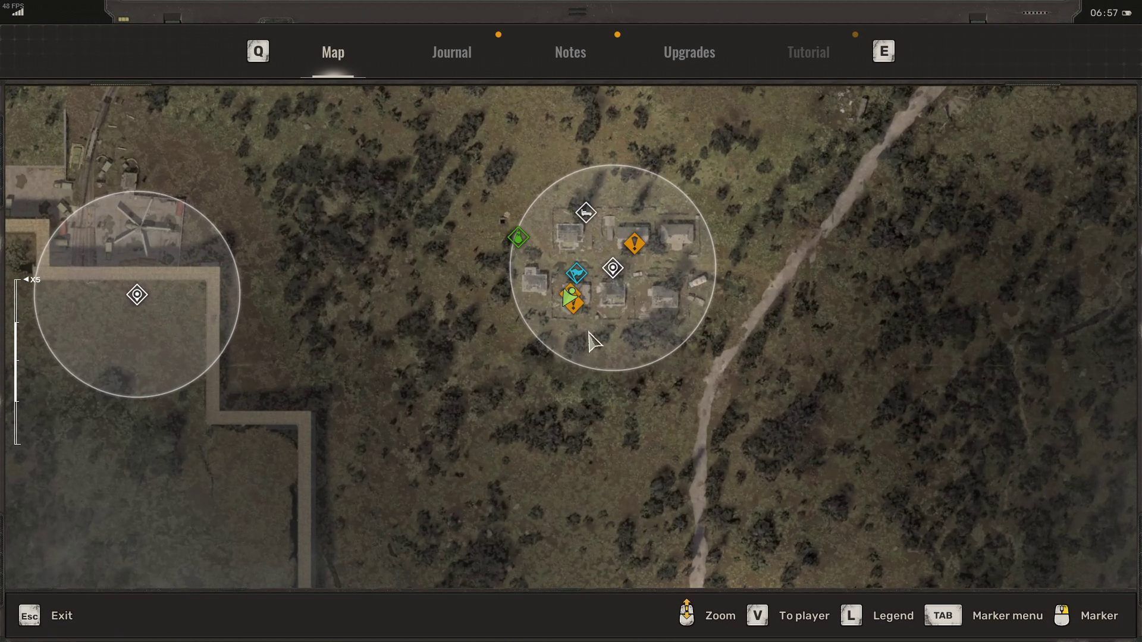Select the green stash bag marker
Screen dimensions: 1142x642
point(518,238)
